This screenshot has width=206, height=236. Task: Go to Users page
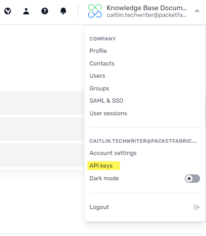98,76
